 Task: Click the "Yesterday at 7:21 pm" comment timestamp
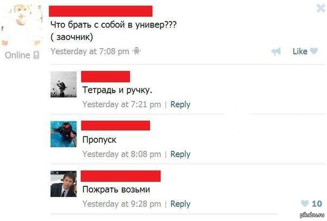pos(121,104)
